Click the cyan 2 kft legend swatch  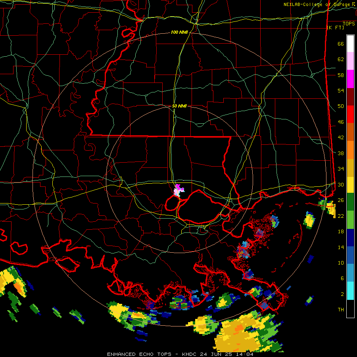[x=350, y=291]
